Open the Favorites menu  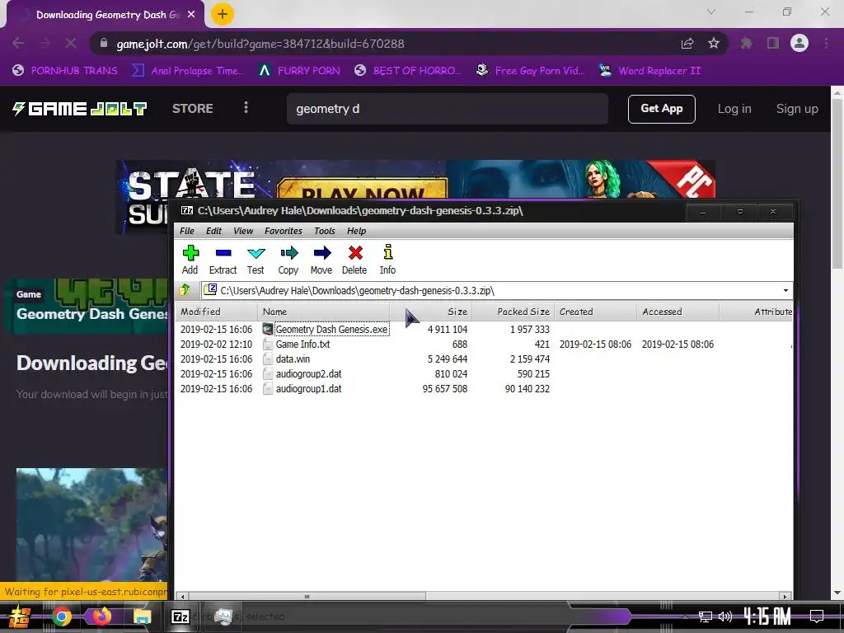[x=284, y=231]
